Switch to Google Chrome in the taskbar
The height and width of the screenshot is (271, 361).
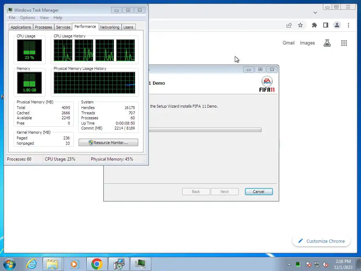[97, 264]
